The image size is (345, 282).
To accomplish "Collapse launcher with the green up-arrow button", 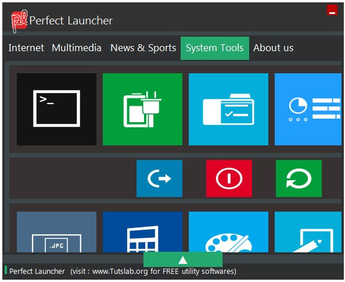I will [x=183, y=259].
